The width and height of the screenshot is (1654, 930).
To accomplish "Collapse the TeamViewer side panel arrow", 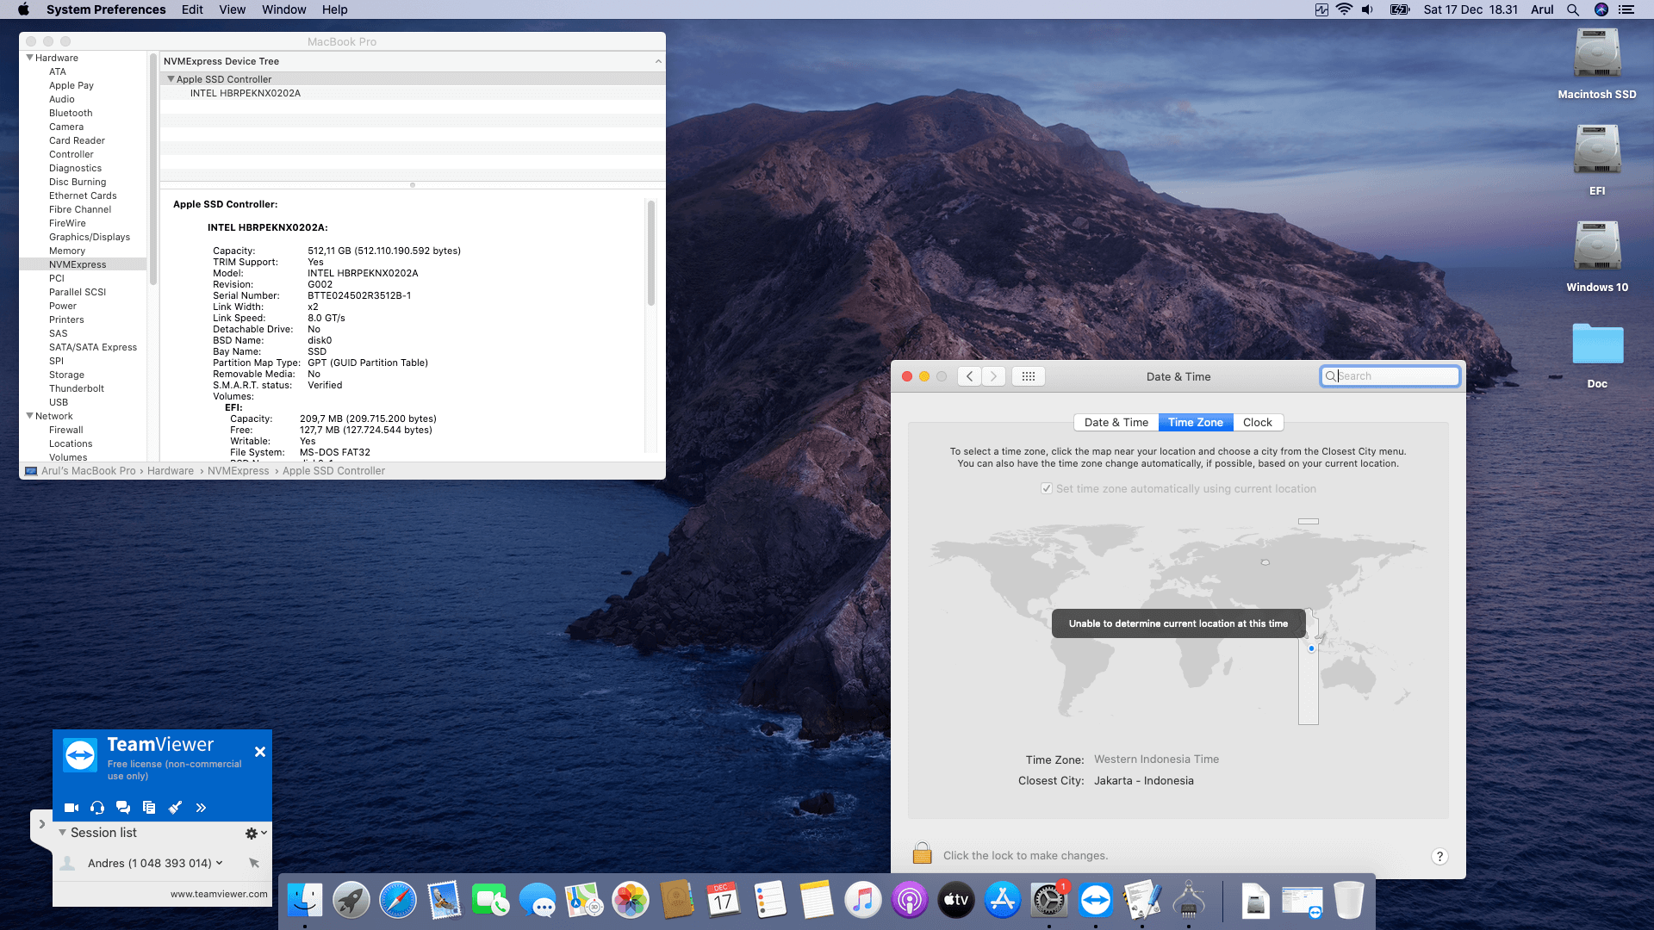I will [41, 824].
